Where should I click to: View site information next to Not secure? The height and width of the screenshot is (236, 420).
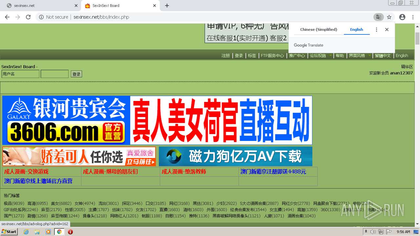pos(41,17)
